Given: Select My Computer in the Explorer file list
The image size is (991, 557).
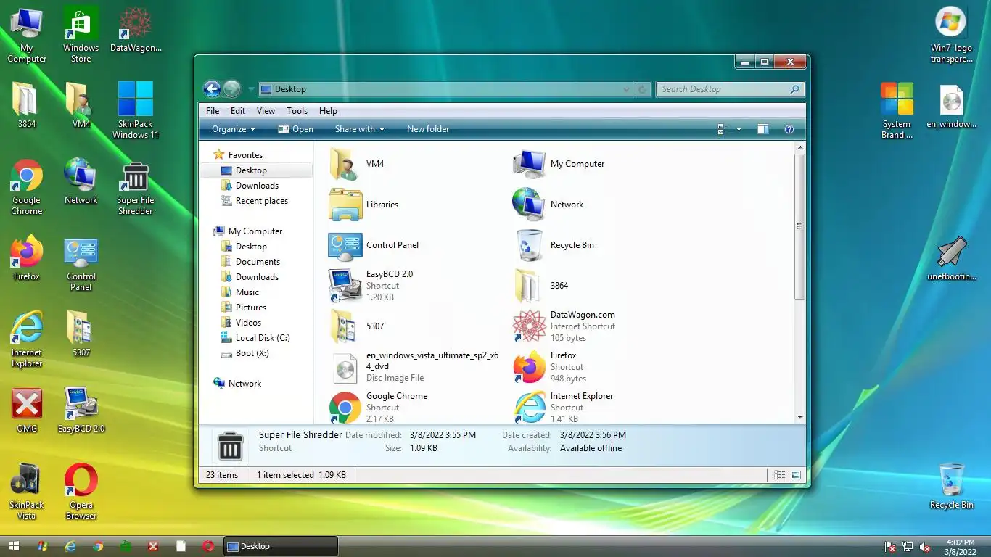Looking at the screenshot, I should click(x=559, y=164).
